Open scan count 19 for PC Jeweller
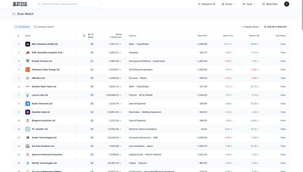Viewport: 303px width, 172px height. click(x=92, y=129)
